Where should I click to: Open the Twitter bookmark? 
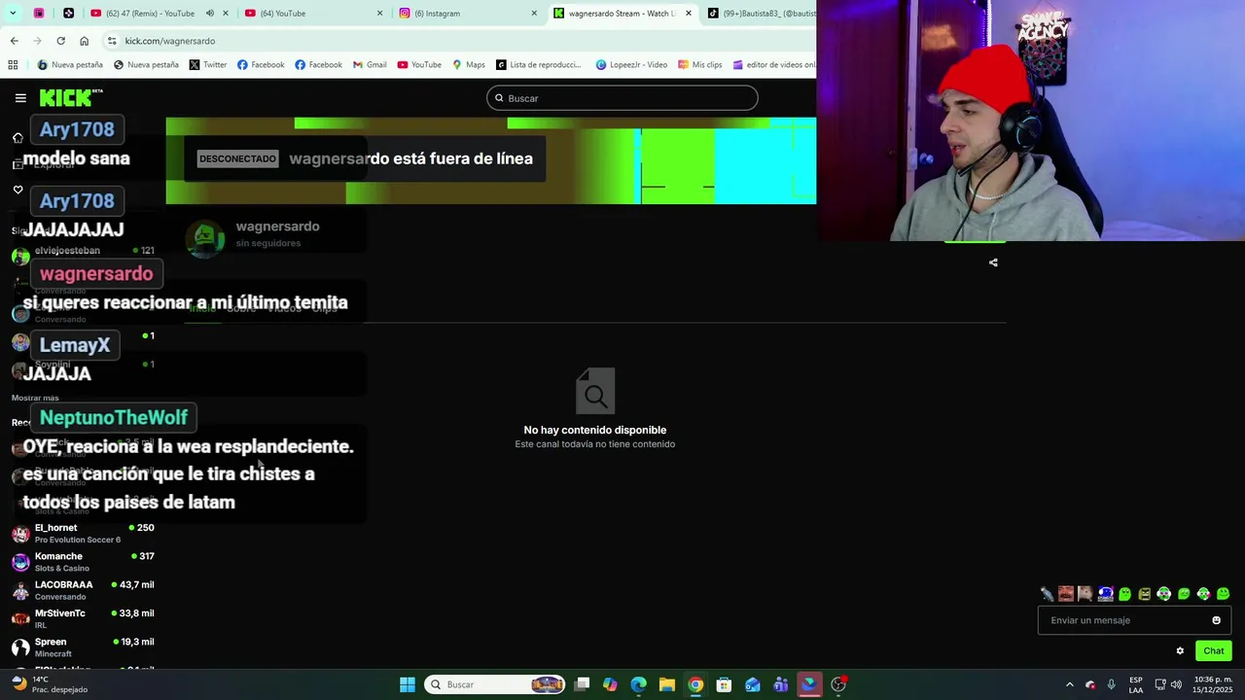(208, 65)
